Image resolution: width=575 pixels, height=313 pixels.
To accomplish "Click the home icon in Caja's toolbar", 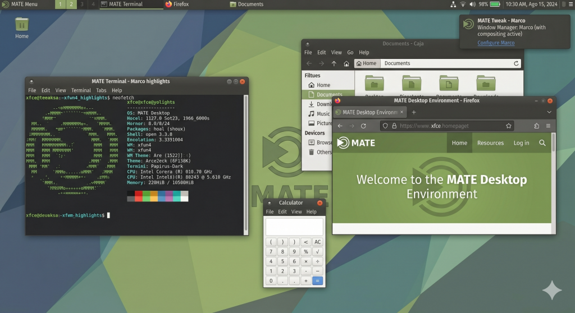I will click(346, 63).
